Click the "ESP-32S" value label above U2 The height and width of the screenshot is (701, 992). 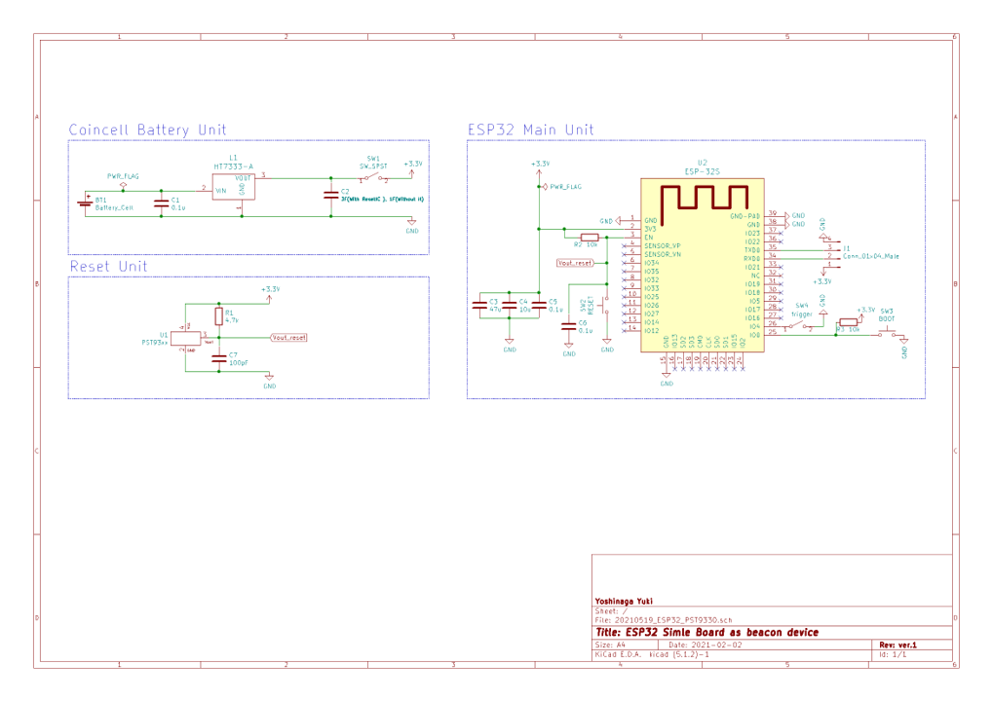tap(703, 171)
